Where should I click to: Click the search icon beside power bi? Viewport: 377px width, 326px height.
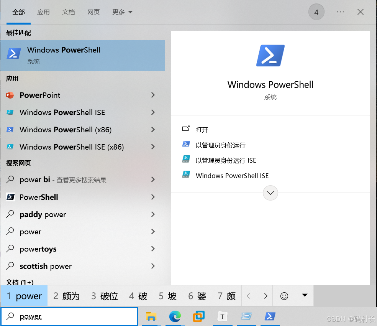click(10, 179)
